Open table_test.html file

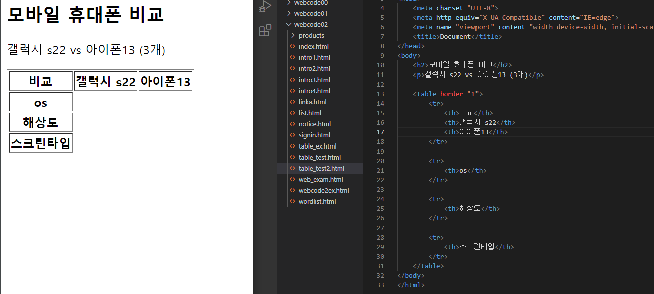[320, 157]
